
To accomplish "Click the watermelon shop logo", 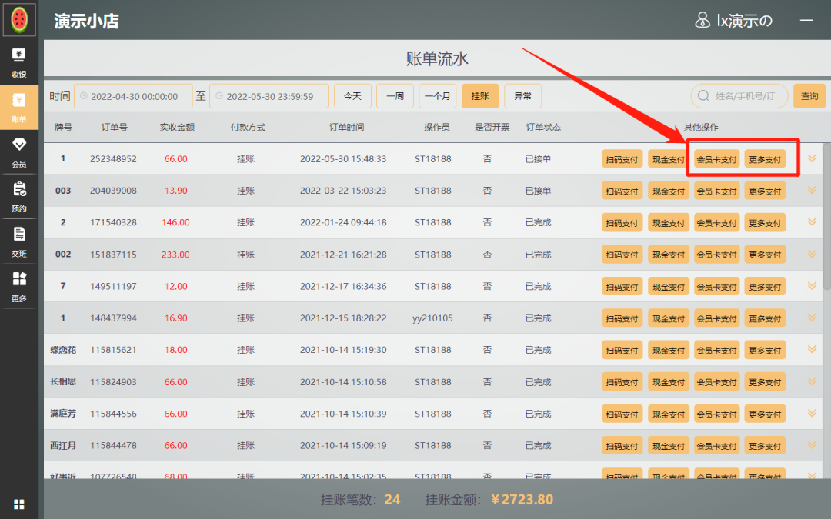I will pos(19,19).
